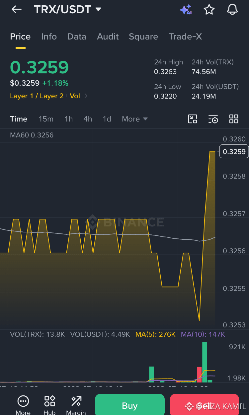
Task: Select the 1h chart interval
Action: (x=68, y=119)
